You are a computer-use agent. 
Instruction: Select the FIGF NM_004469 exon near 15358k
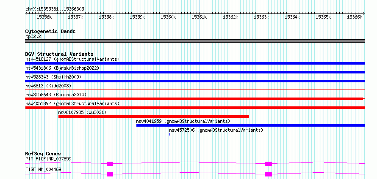tap(110, 174)
